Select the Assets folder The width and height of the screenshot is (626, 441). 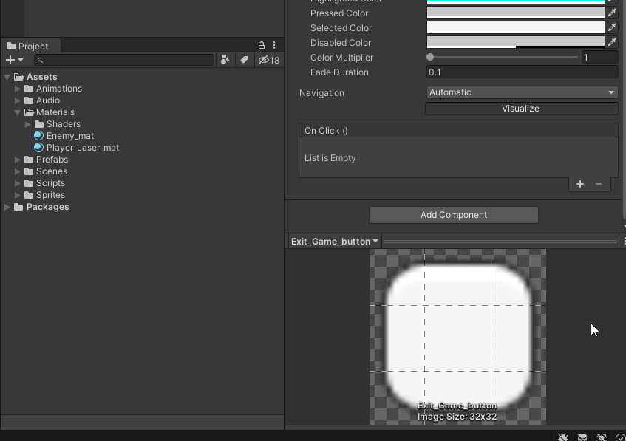(41, 77)
